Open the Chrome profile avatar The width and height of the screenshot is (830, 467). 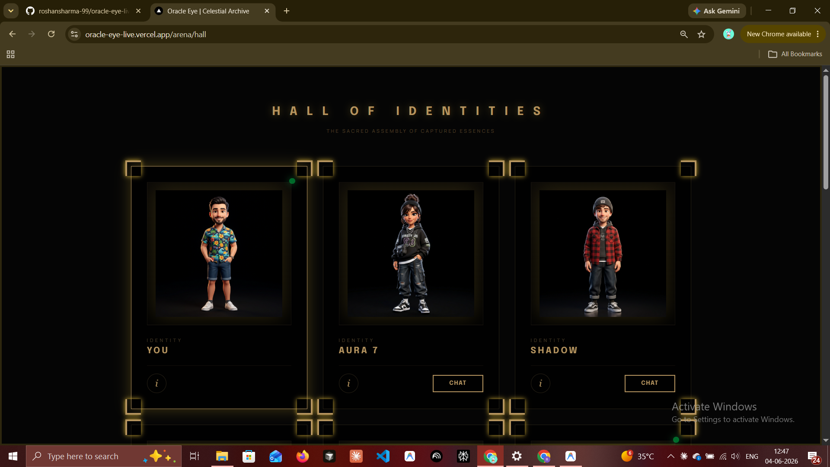[x=728, y=34]
